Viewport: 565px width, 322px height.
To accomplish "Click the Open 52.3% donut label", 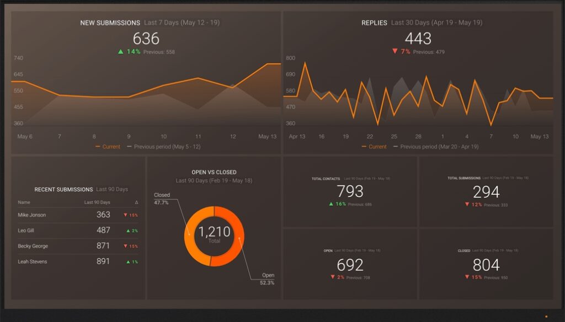I will click(267, 279).
